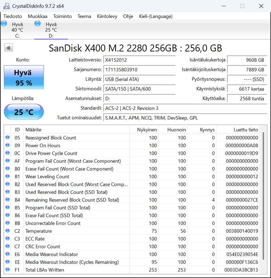
Task: Switch to C: drive tab showing 40 °C
Action: pos(17,30)
